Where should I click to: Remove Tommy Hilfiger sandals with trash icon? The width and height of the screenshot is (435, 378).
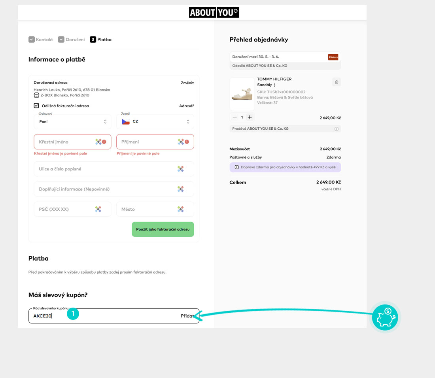[x=336, y=82]
